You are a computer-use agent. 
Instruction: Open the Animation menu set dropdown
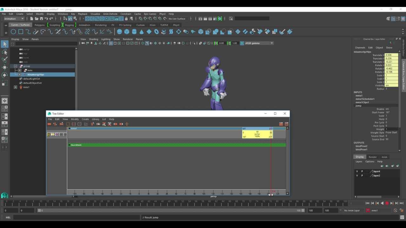click(x=14, y=19)
